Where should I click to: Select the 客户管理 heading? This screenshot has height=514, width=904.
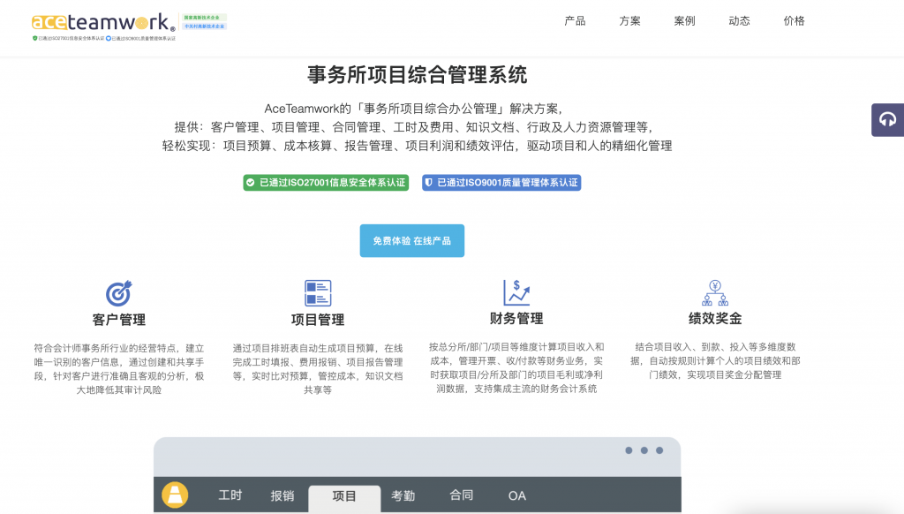(119, 320)
